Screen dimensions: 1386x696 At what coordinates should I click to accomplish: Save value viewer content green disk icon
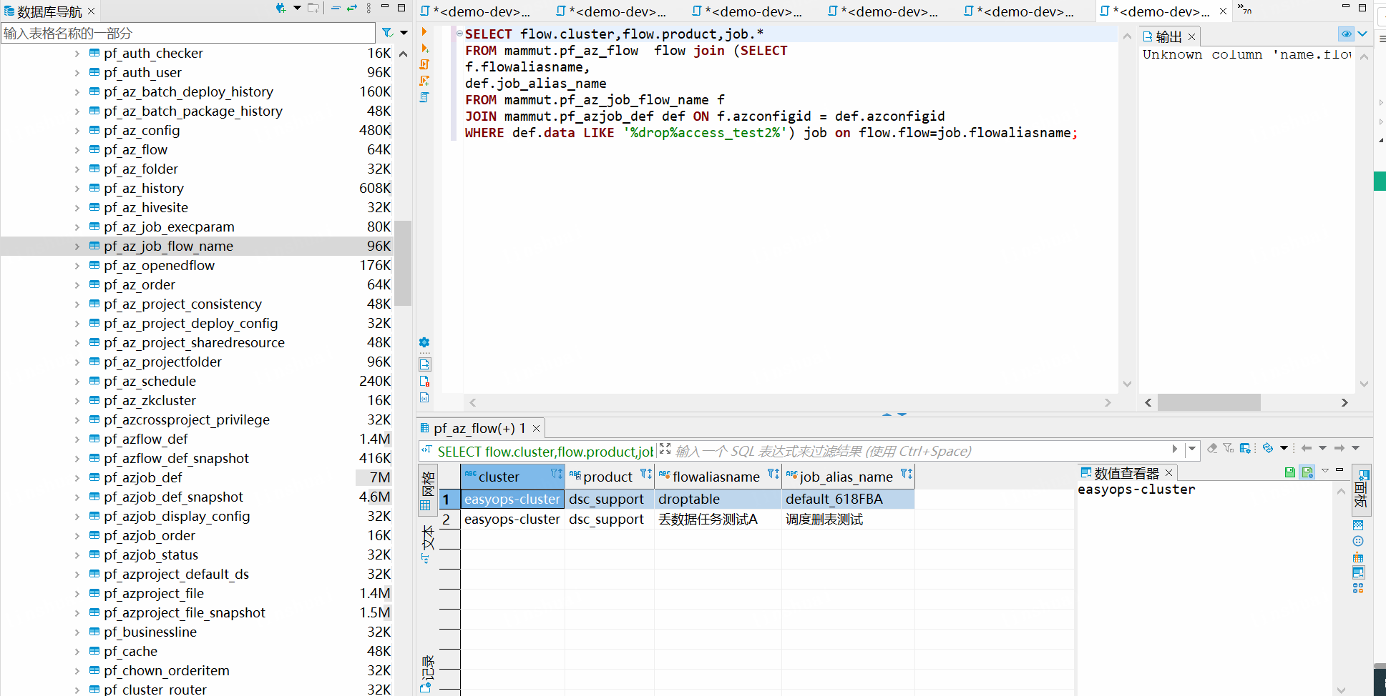point(1289,472)
